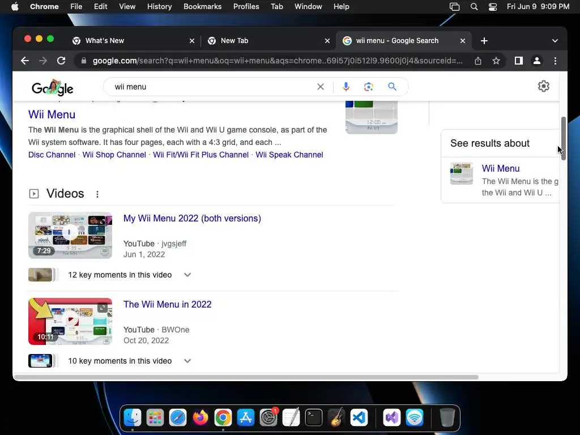Open Launchpad from the dock

(x=155, y=417)
